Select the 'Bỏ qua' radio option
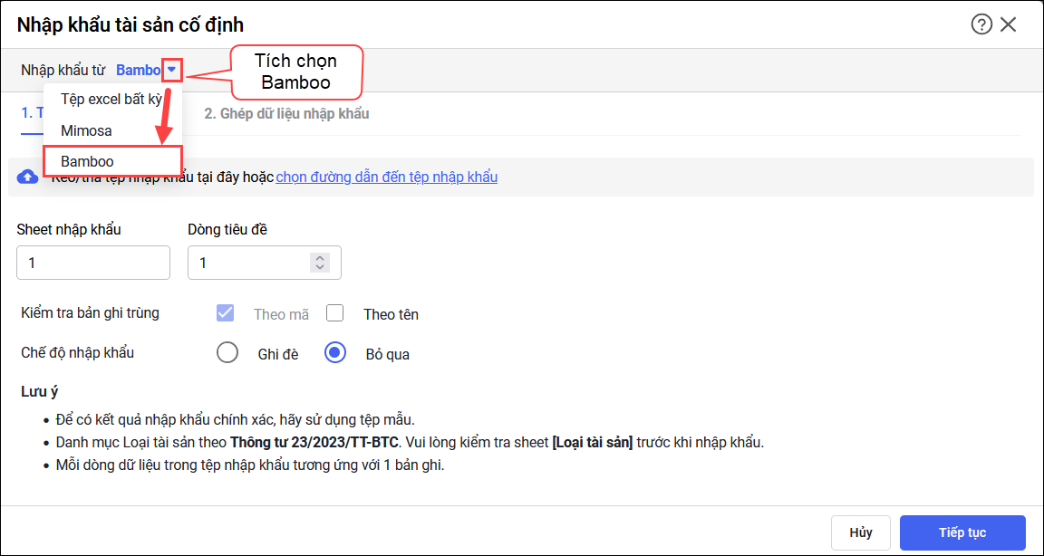This screenshot has height=556, width=1044. [335, 353]
